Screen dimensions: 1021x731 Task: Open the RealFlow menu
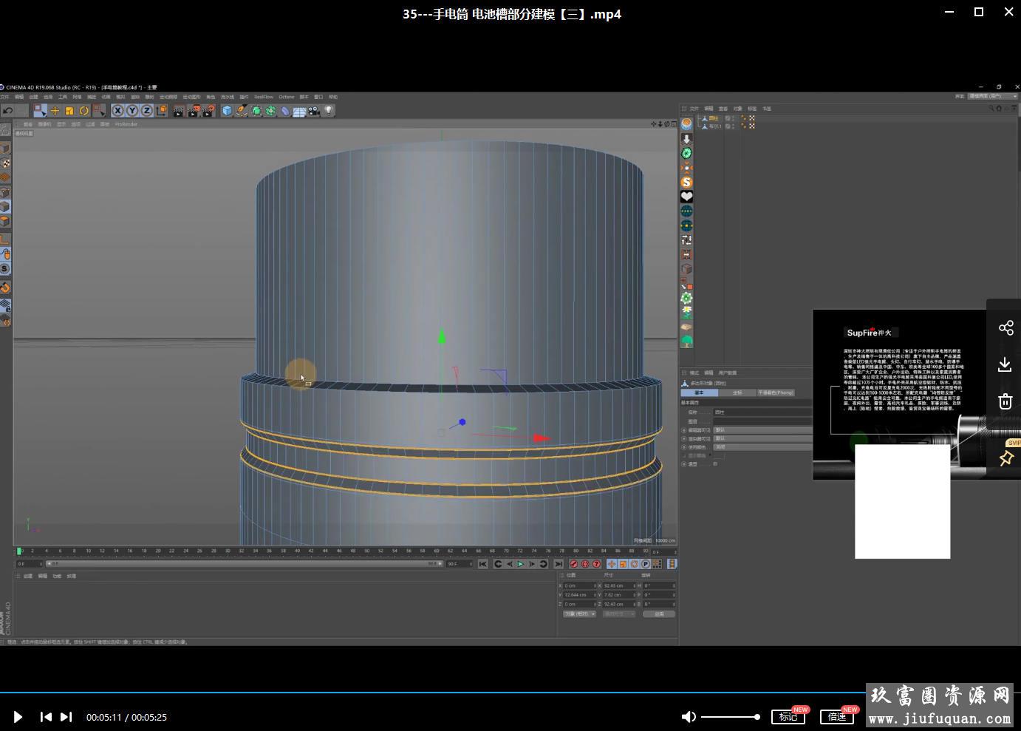264,97
